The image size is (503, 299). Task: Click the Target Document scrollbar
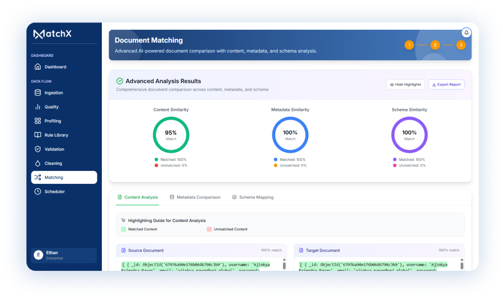click(x=462, y=266)
